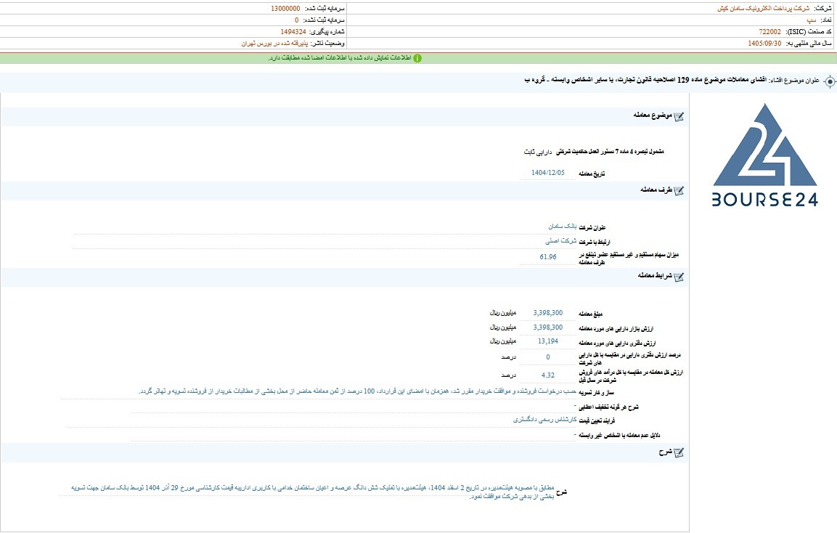Select 3,398,300 in the ارزش بازار row
837x533 pixels.
pyautogui.click(x=547, y=327)
